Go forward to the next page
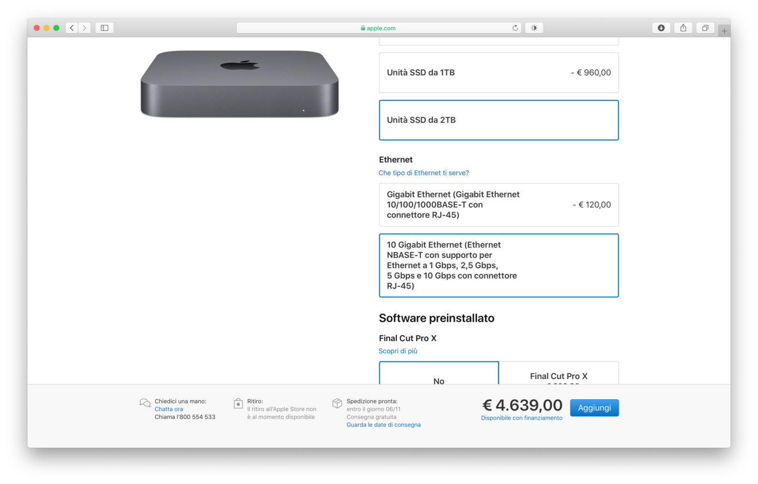758x484 pixels. pos(84,28)
